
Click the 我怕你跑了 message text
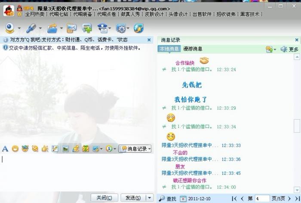(x=190, y=100)
